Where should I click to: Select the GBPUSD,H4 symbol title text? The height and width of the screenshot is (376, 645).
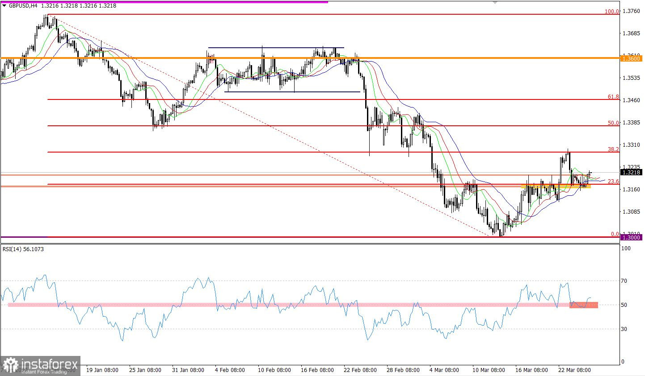pyautogui.click(x=23, y=6)
